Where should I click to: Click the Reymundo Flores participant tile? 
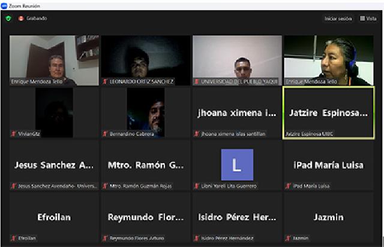coord(145,217)
